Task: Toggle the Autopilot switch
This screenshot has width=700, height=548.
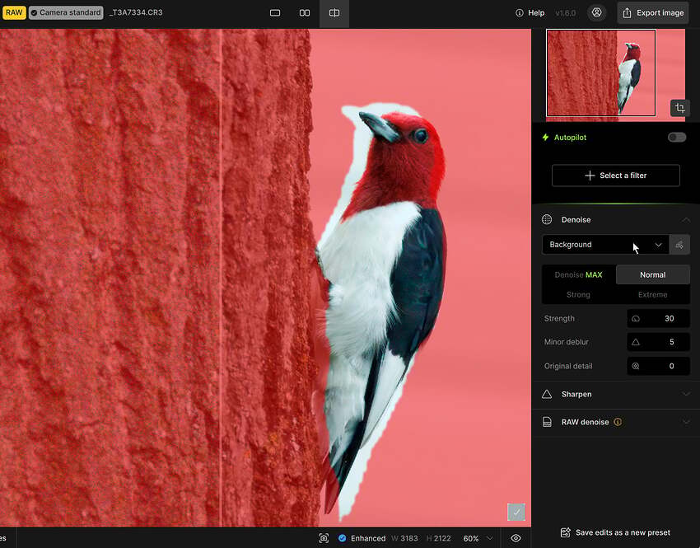Action: pyautogui.click(x=677, y=137)
